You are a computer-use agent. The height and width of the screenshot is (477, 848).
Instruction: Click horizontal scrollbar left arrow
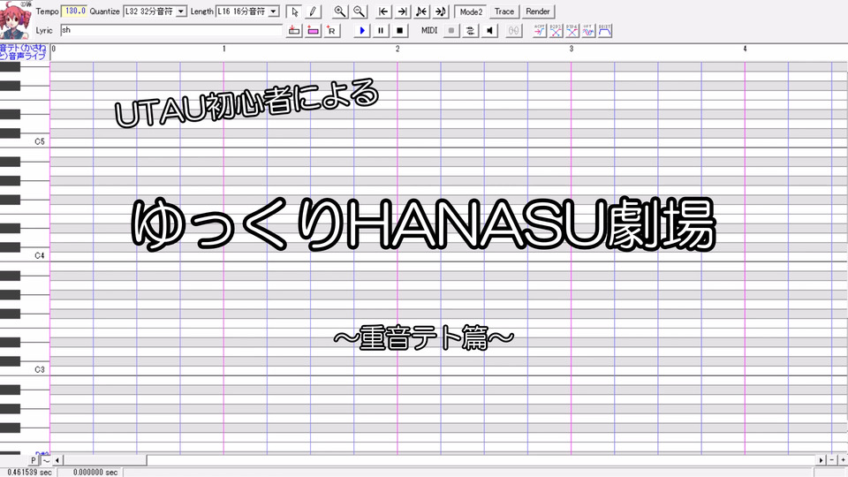(x=57, y=460)
